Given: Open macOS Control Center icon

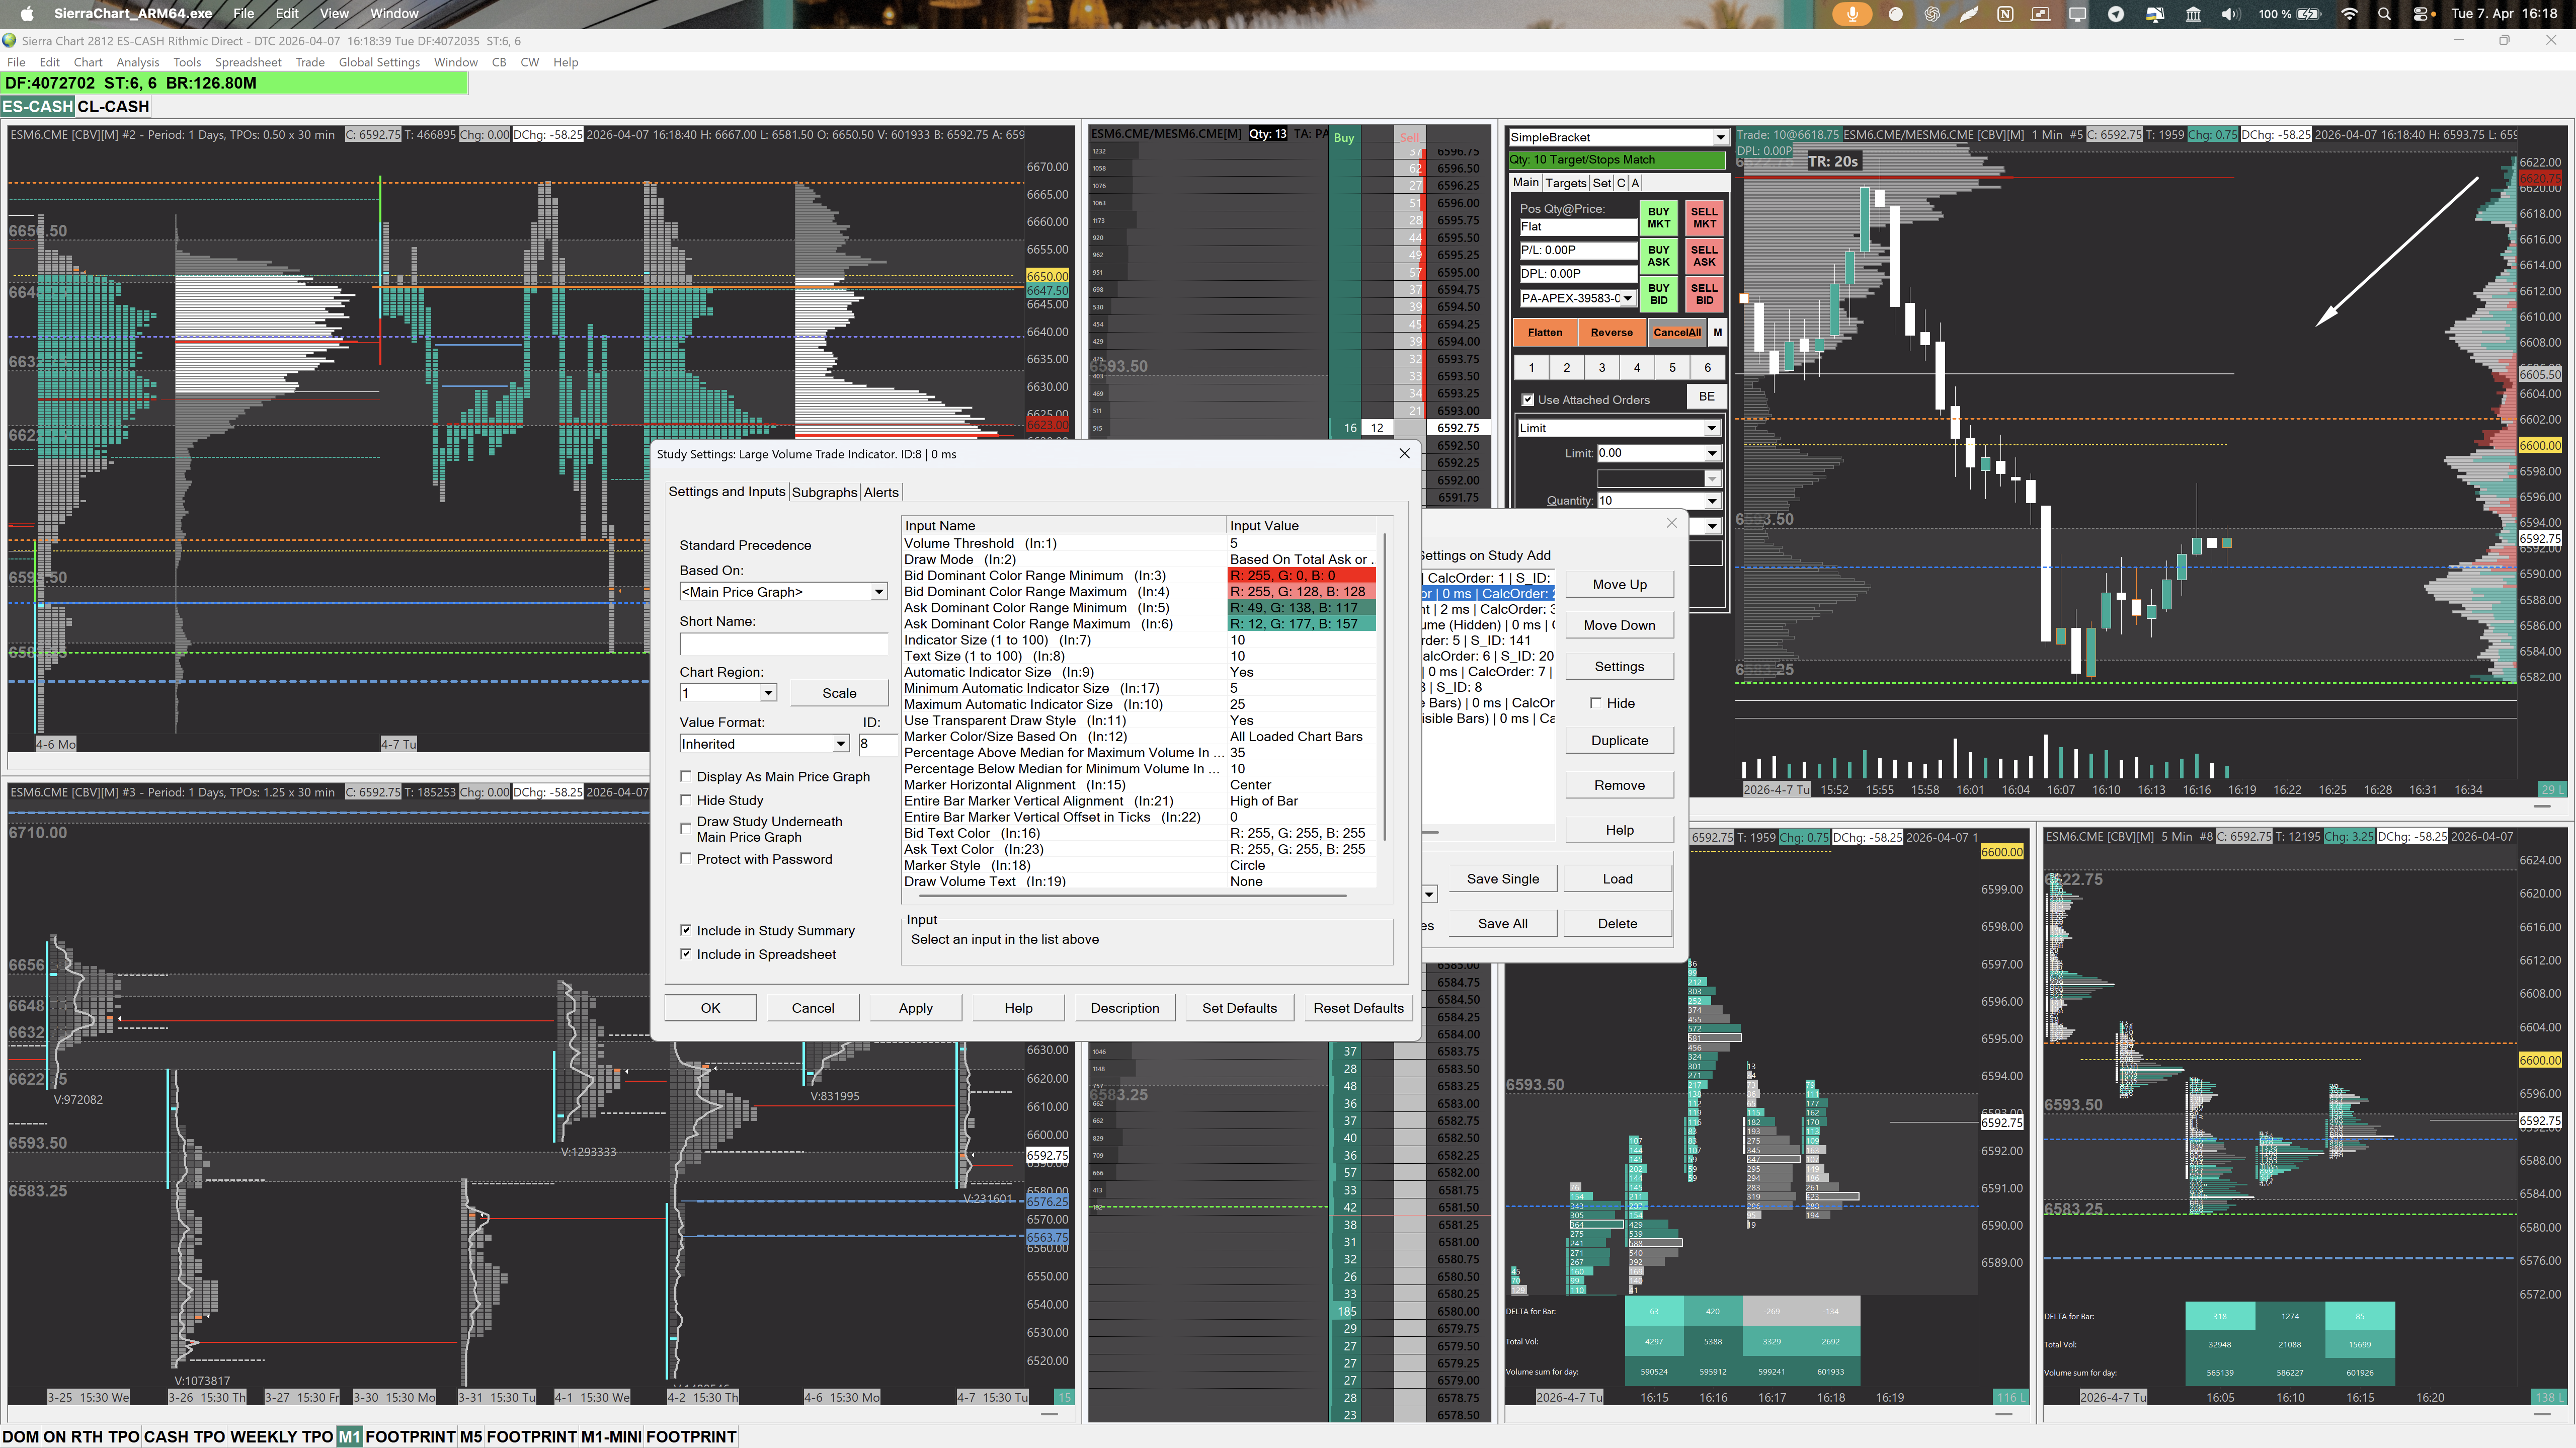Looking at the screenshot, I should (2420, 14).
